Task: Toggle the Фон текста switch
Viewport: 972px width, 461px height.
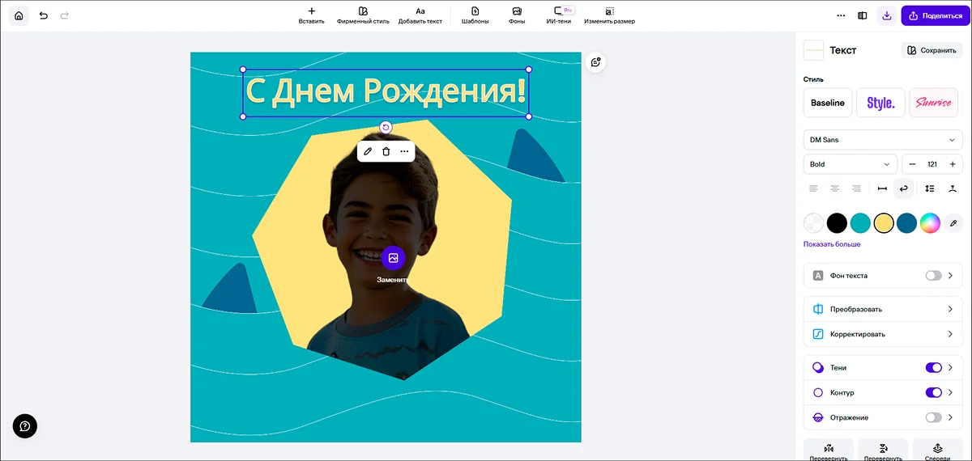Action: click(933, 276)
